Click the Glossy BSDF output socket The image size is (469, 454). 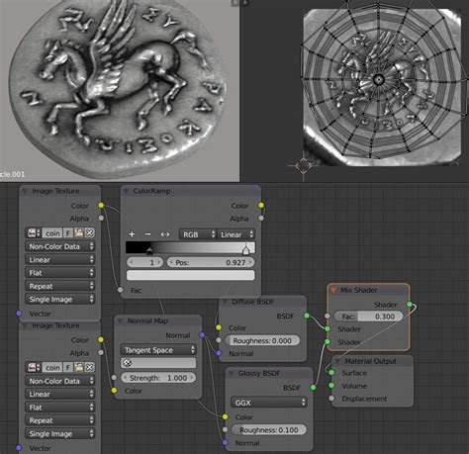click(x=313, y=388)
